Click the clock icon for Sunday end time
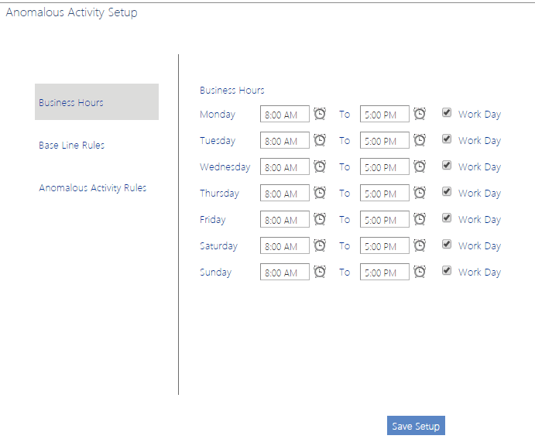The height and width of the screenshot is (439, 535). 420,272
